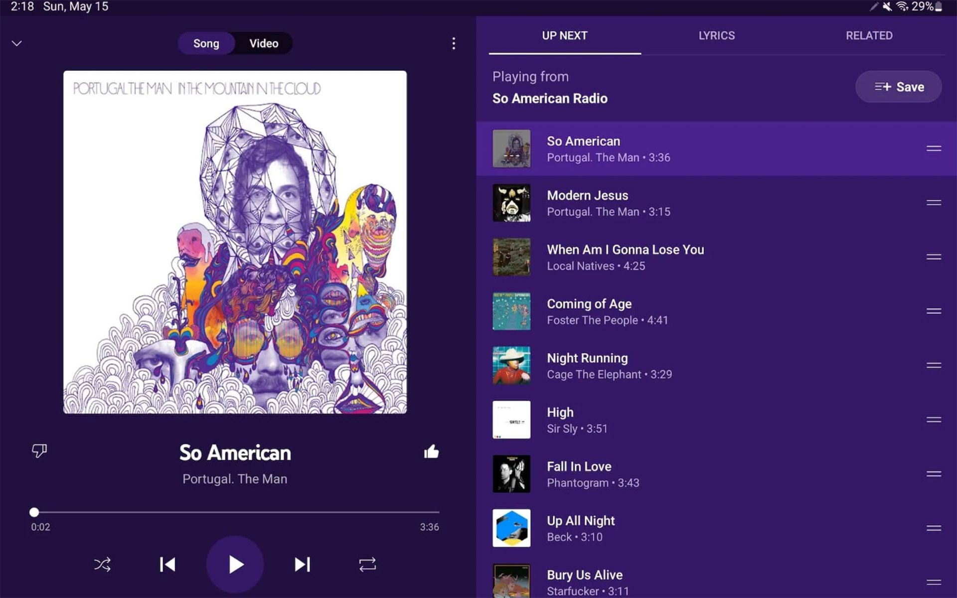Viewport: 957px width, 598px height.
Task: Collapse the now playing screen downward
Action: [16, 43]
